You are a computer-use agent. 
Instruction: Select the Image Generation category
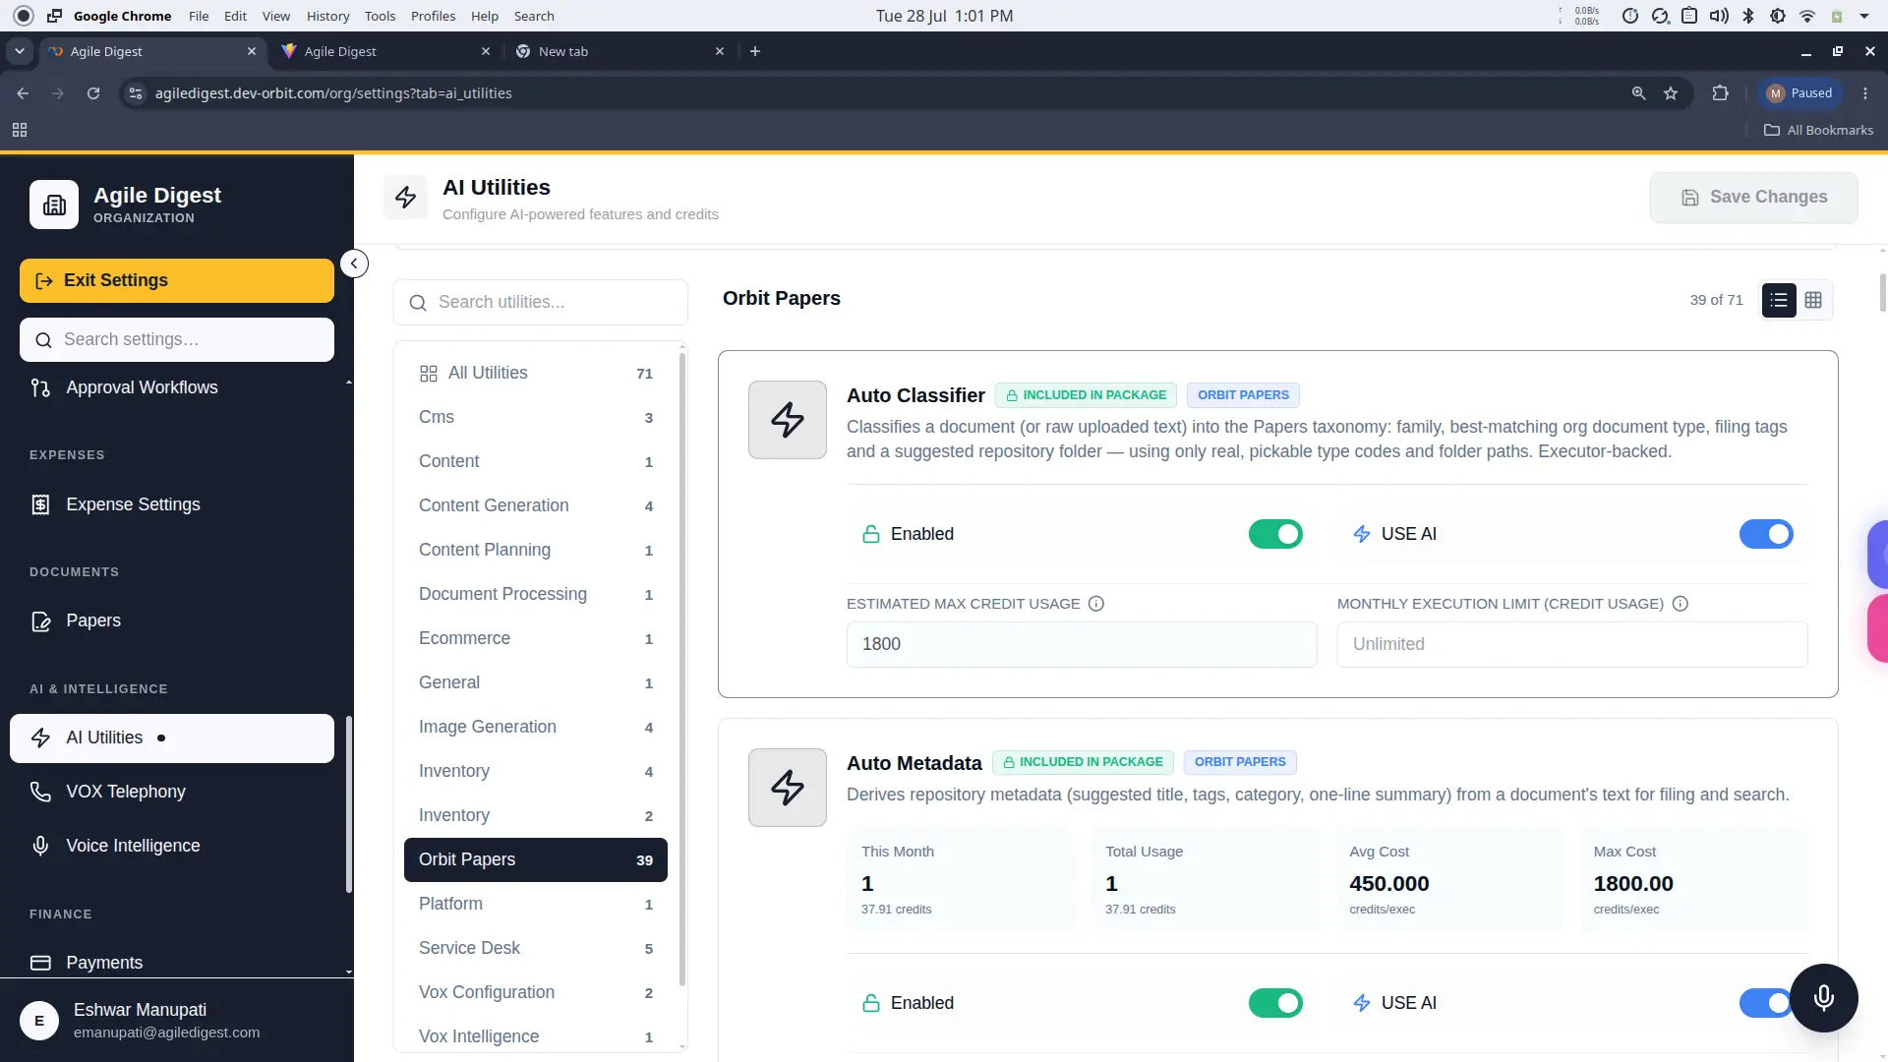click(x=536, y=727)
